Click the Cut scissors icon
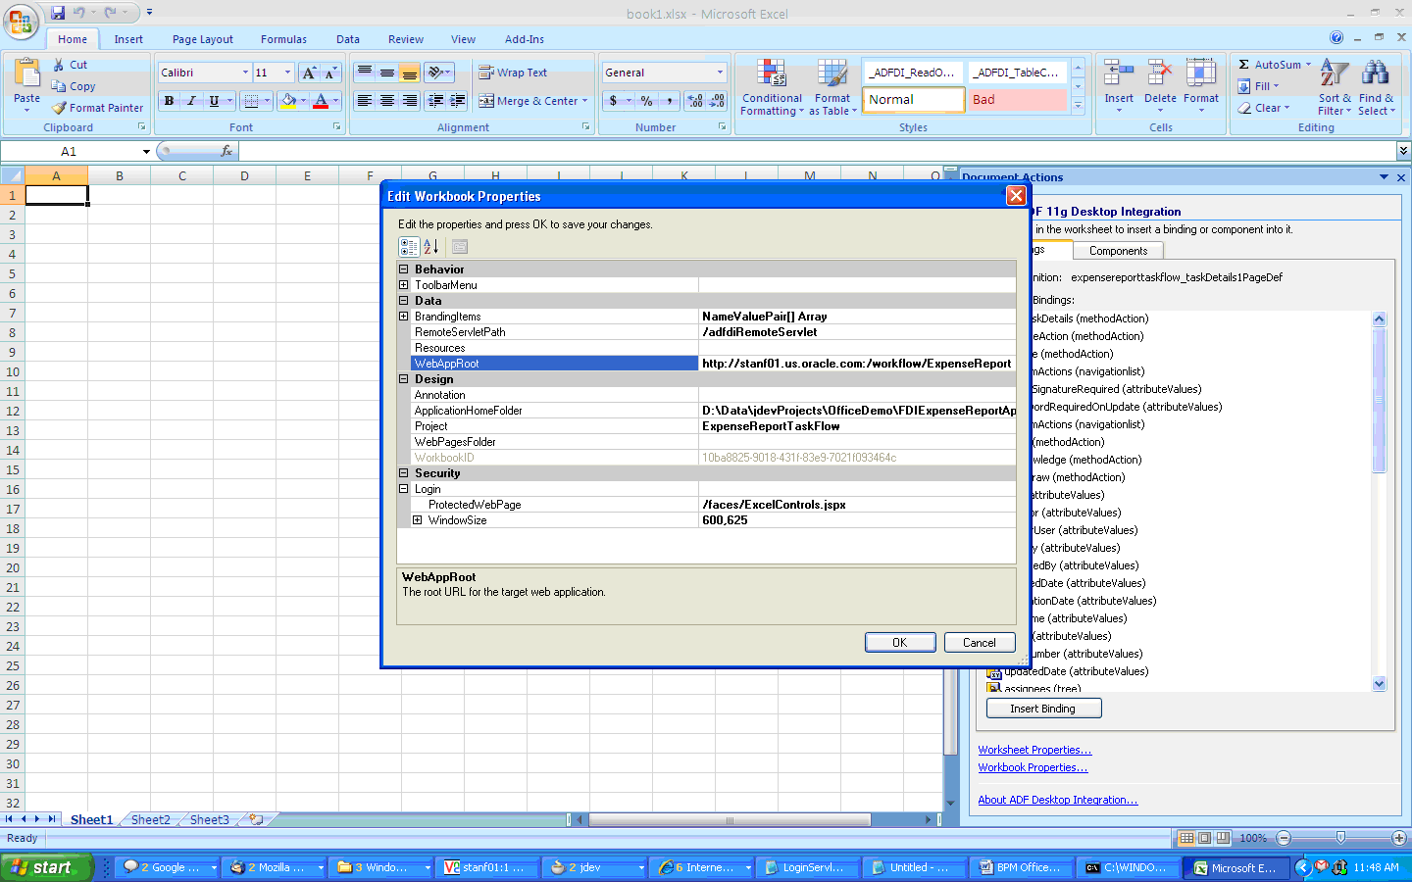 pyautogui.click(x=59, y=65)
